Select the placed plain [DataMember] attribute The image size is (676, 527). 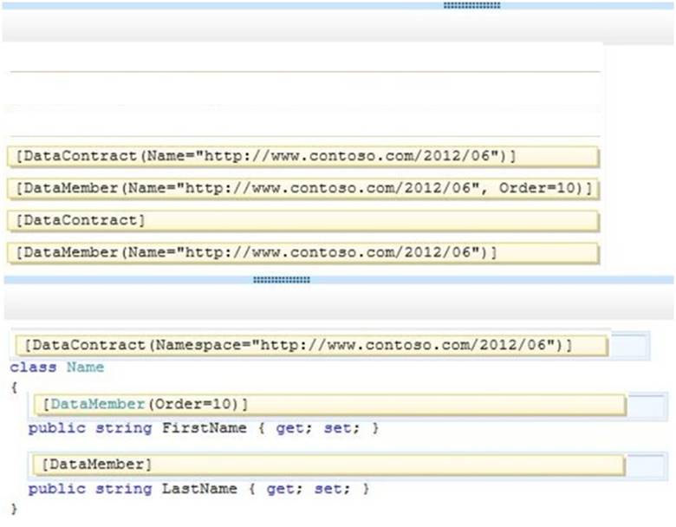click(x=329, y=466)
